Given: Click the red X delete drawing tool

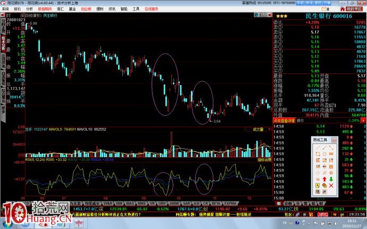Looking at the screenshot, I should 331,186.
